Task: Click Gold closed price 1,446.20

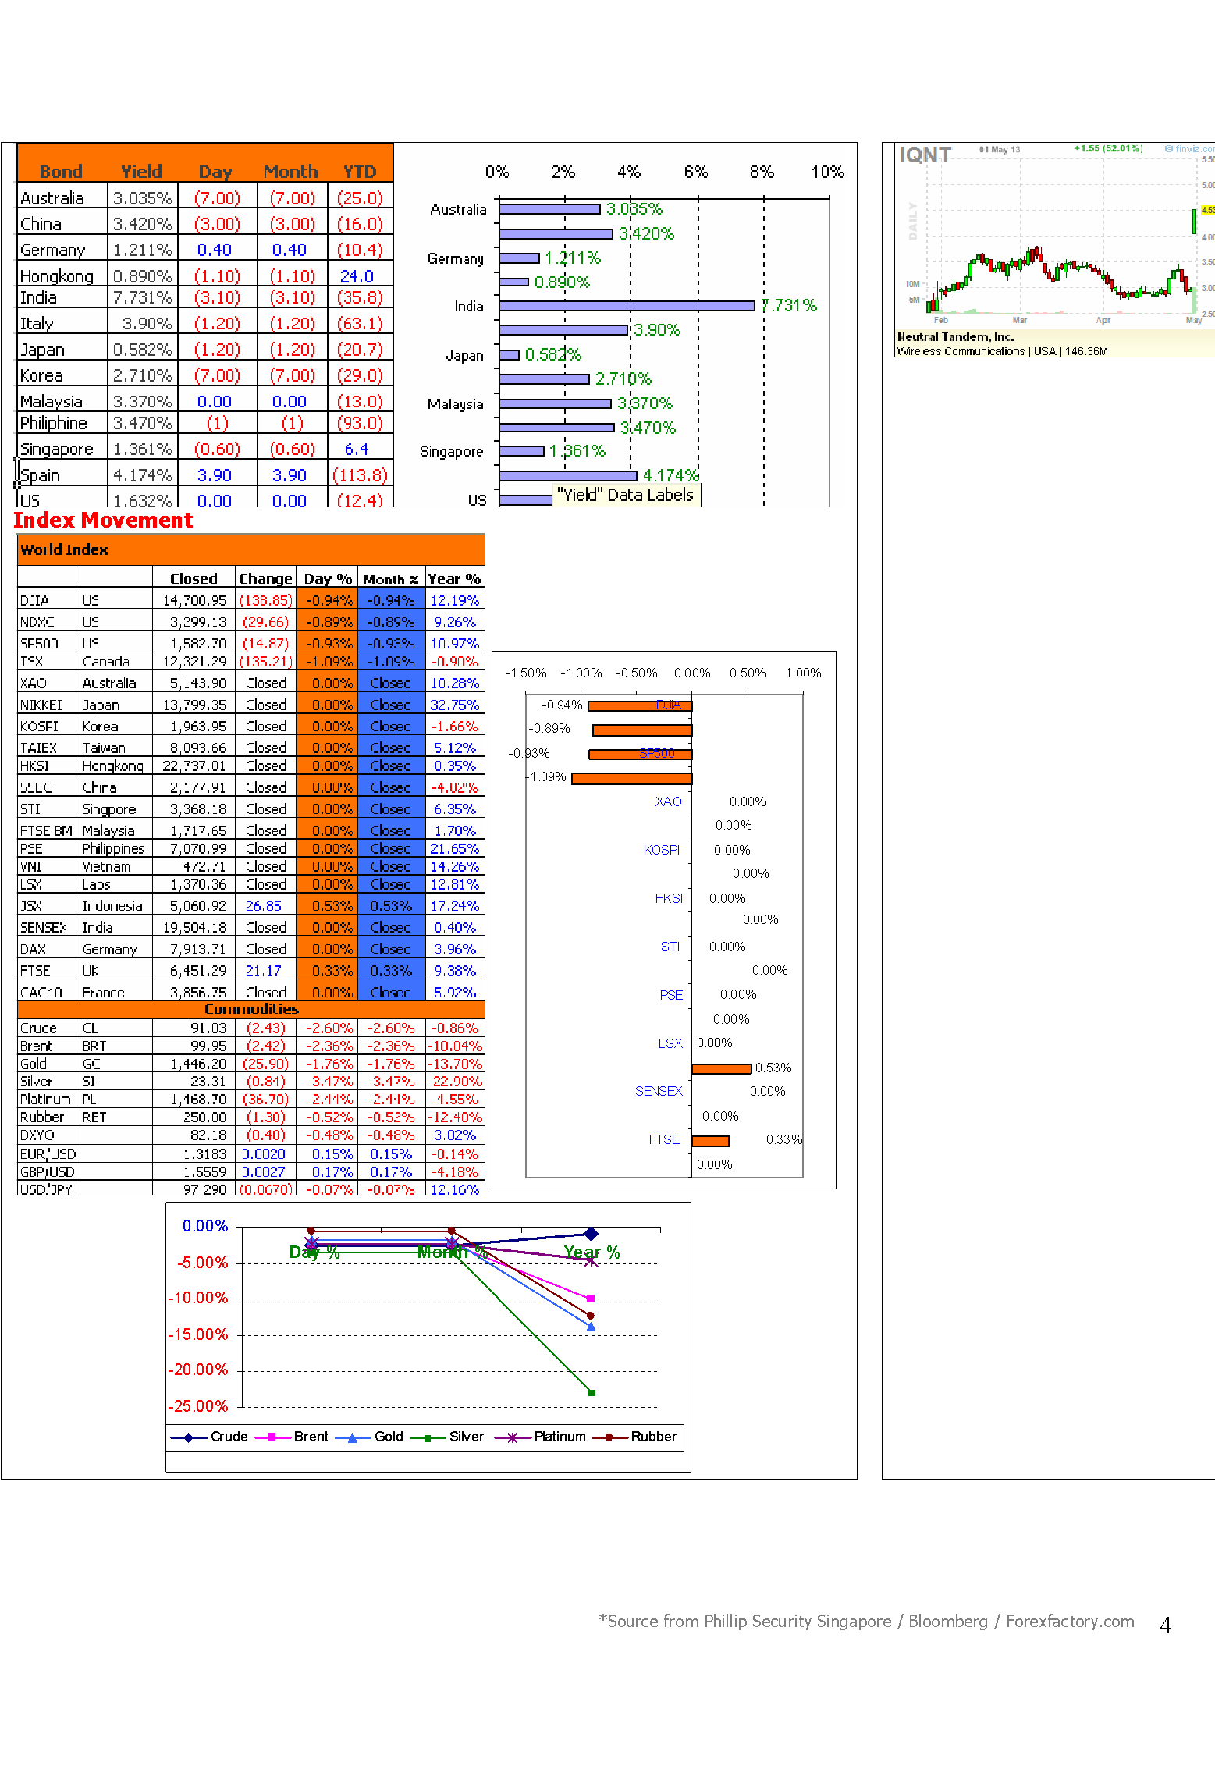Action: 199,1064
